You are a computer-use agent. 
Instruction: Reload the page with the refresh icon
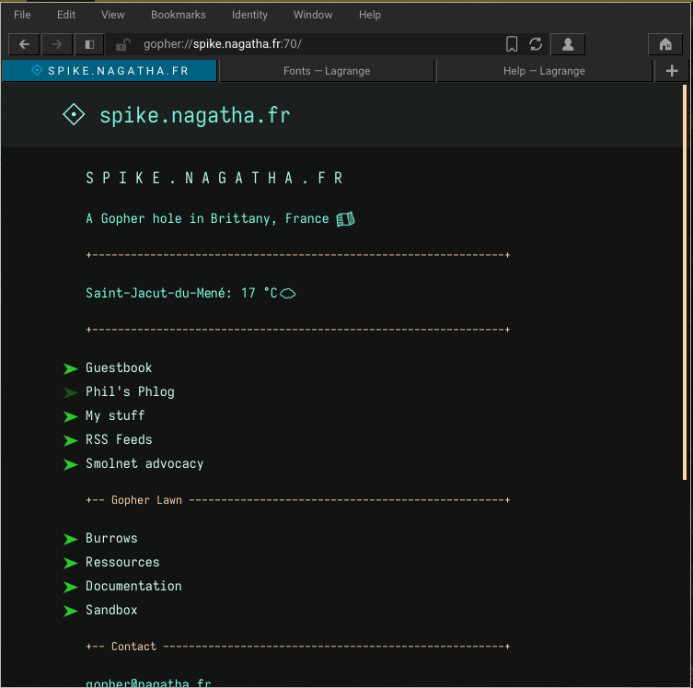(536, 44)
